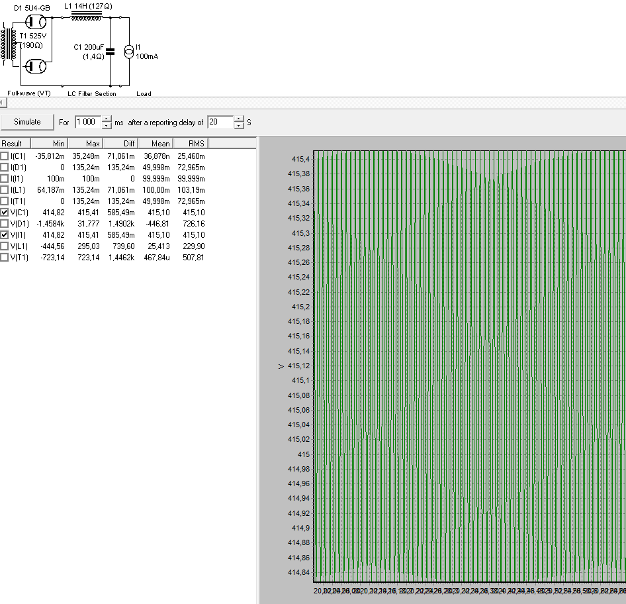Image resolution: width=626 pixels, height=604 pixels.
Task: Decrease the simulation duration with down arrow
Action: 107,126
